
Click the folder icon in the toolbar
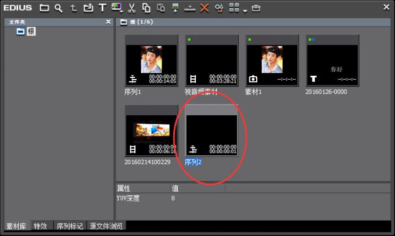coord(44,8)
